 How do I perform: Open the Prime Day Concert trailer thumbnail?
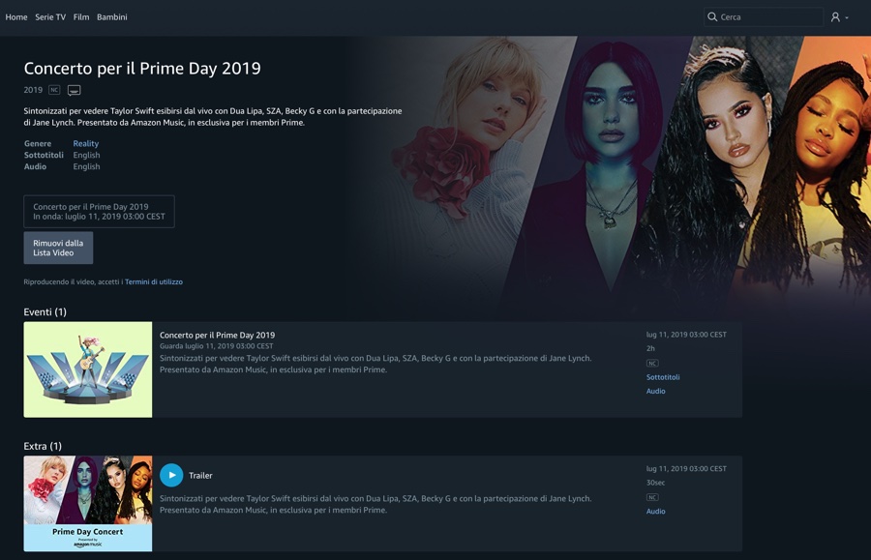pyautogui.click(x=88, y=503)
